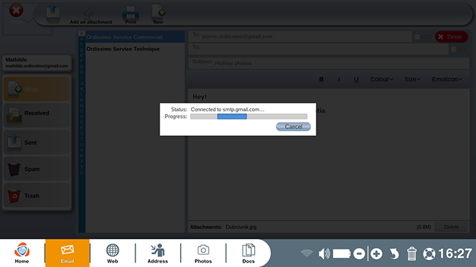Screen dimensions: 476x267
Task: Click the sending progress bar
Action: (x=249, y=116)
